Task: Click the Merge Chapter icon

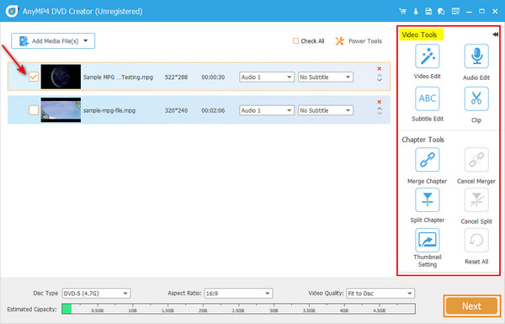Action: pyautogui.click(x=427, y=160)
